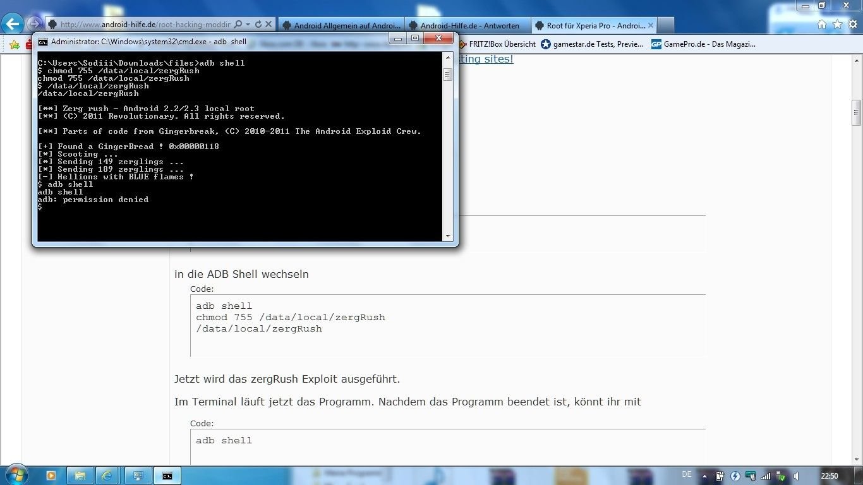Go back with the browser Back arrow
The image size is (863, 485).
[x=13, y=25]
